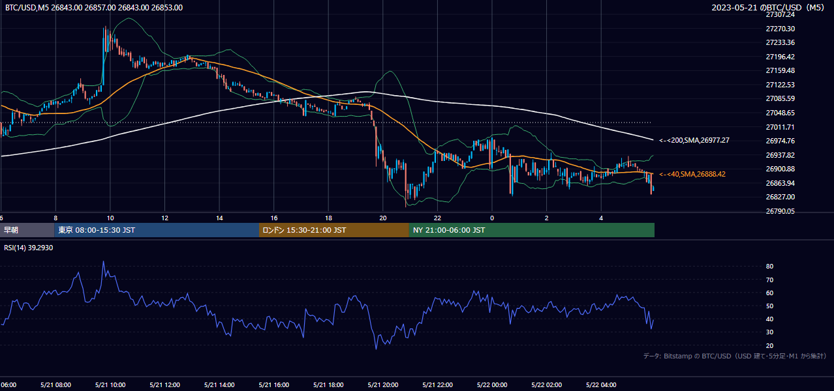Click price axis label 27011.71
The height and width of the screenshot is (391, 834).
[780, 127]
